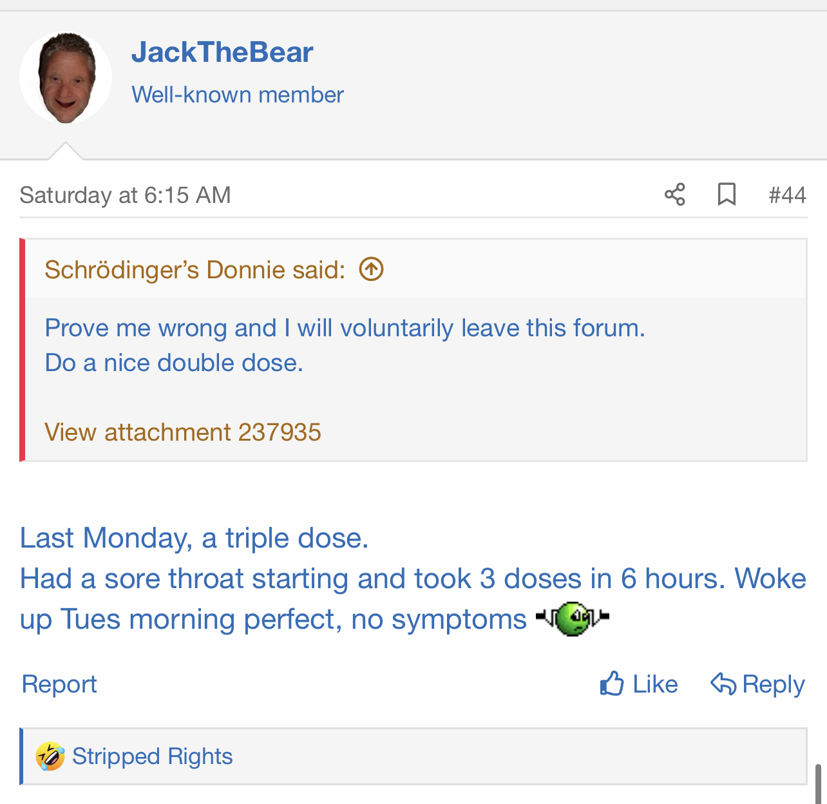Reply to JackTheBear's post
The height and width of the screenshot is (804, 827).
tap(757, 684)
